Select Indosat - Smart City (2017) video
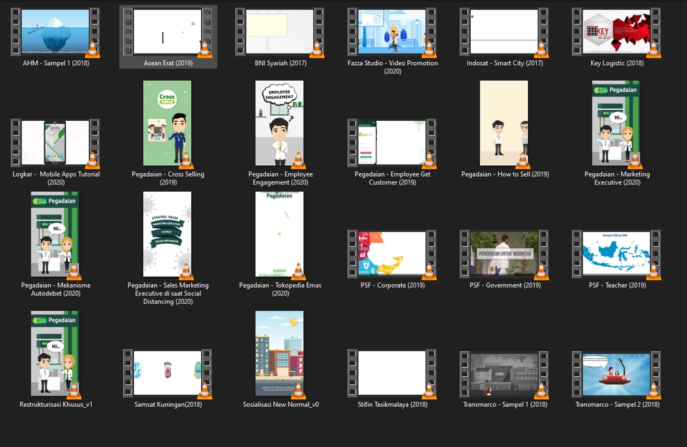Image resolution: width=687 pixels, height=447 pixels. pos(505,32)
